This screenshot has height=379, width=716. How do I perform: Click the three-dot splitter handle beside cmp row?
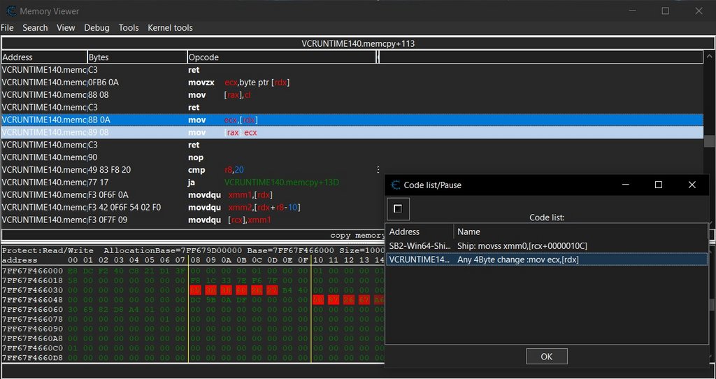[x=378, y=170]
